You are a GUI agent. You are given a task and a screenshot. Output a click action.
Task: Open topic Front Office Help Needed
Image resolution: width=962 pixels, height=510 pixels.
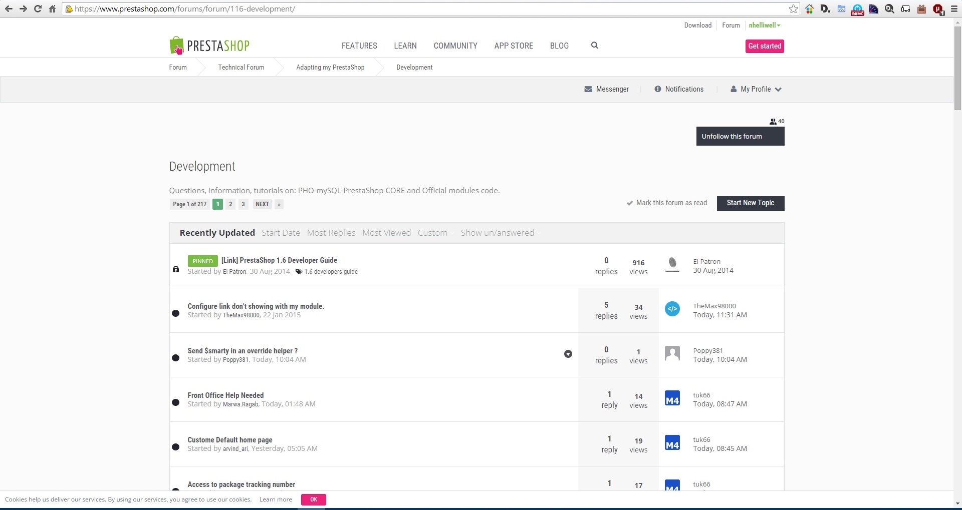[x=225, y=395]
